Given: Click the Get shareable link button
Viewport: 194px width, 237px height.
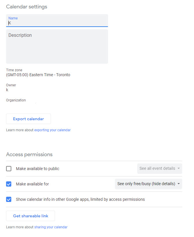Looking at the screenshot, I should pos(30,216).
